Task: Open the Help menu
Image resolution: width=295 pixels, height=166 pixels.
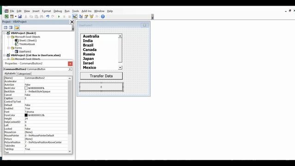Action: [110, 11]
